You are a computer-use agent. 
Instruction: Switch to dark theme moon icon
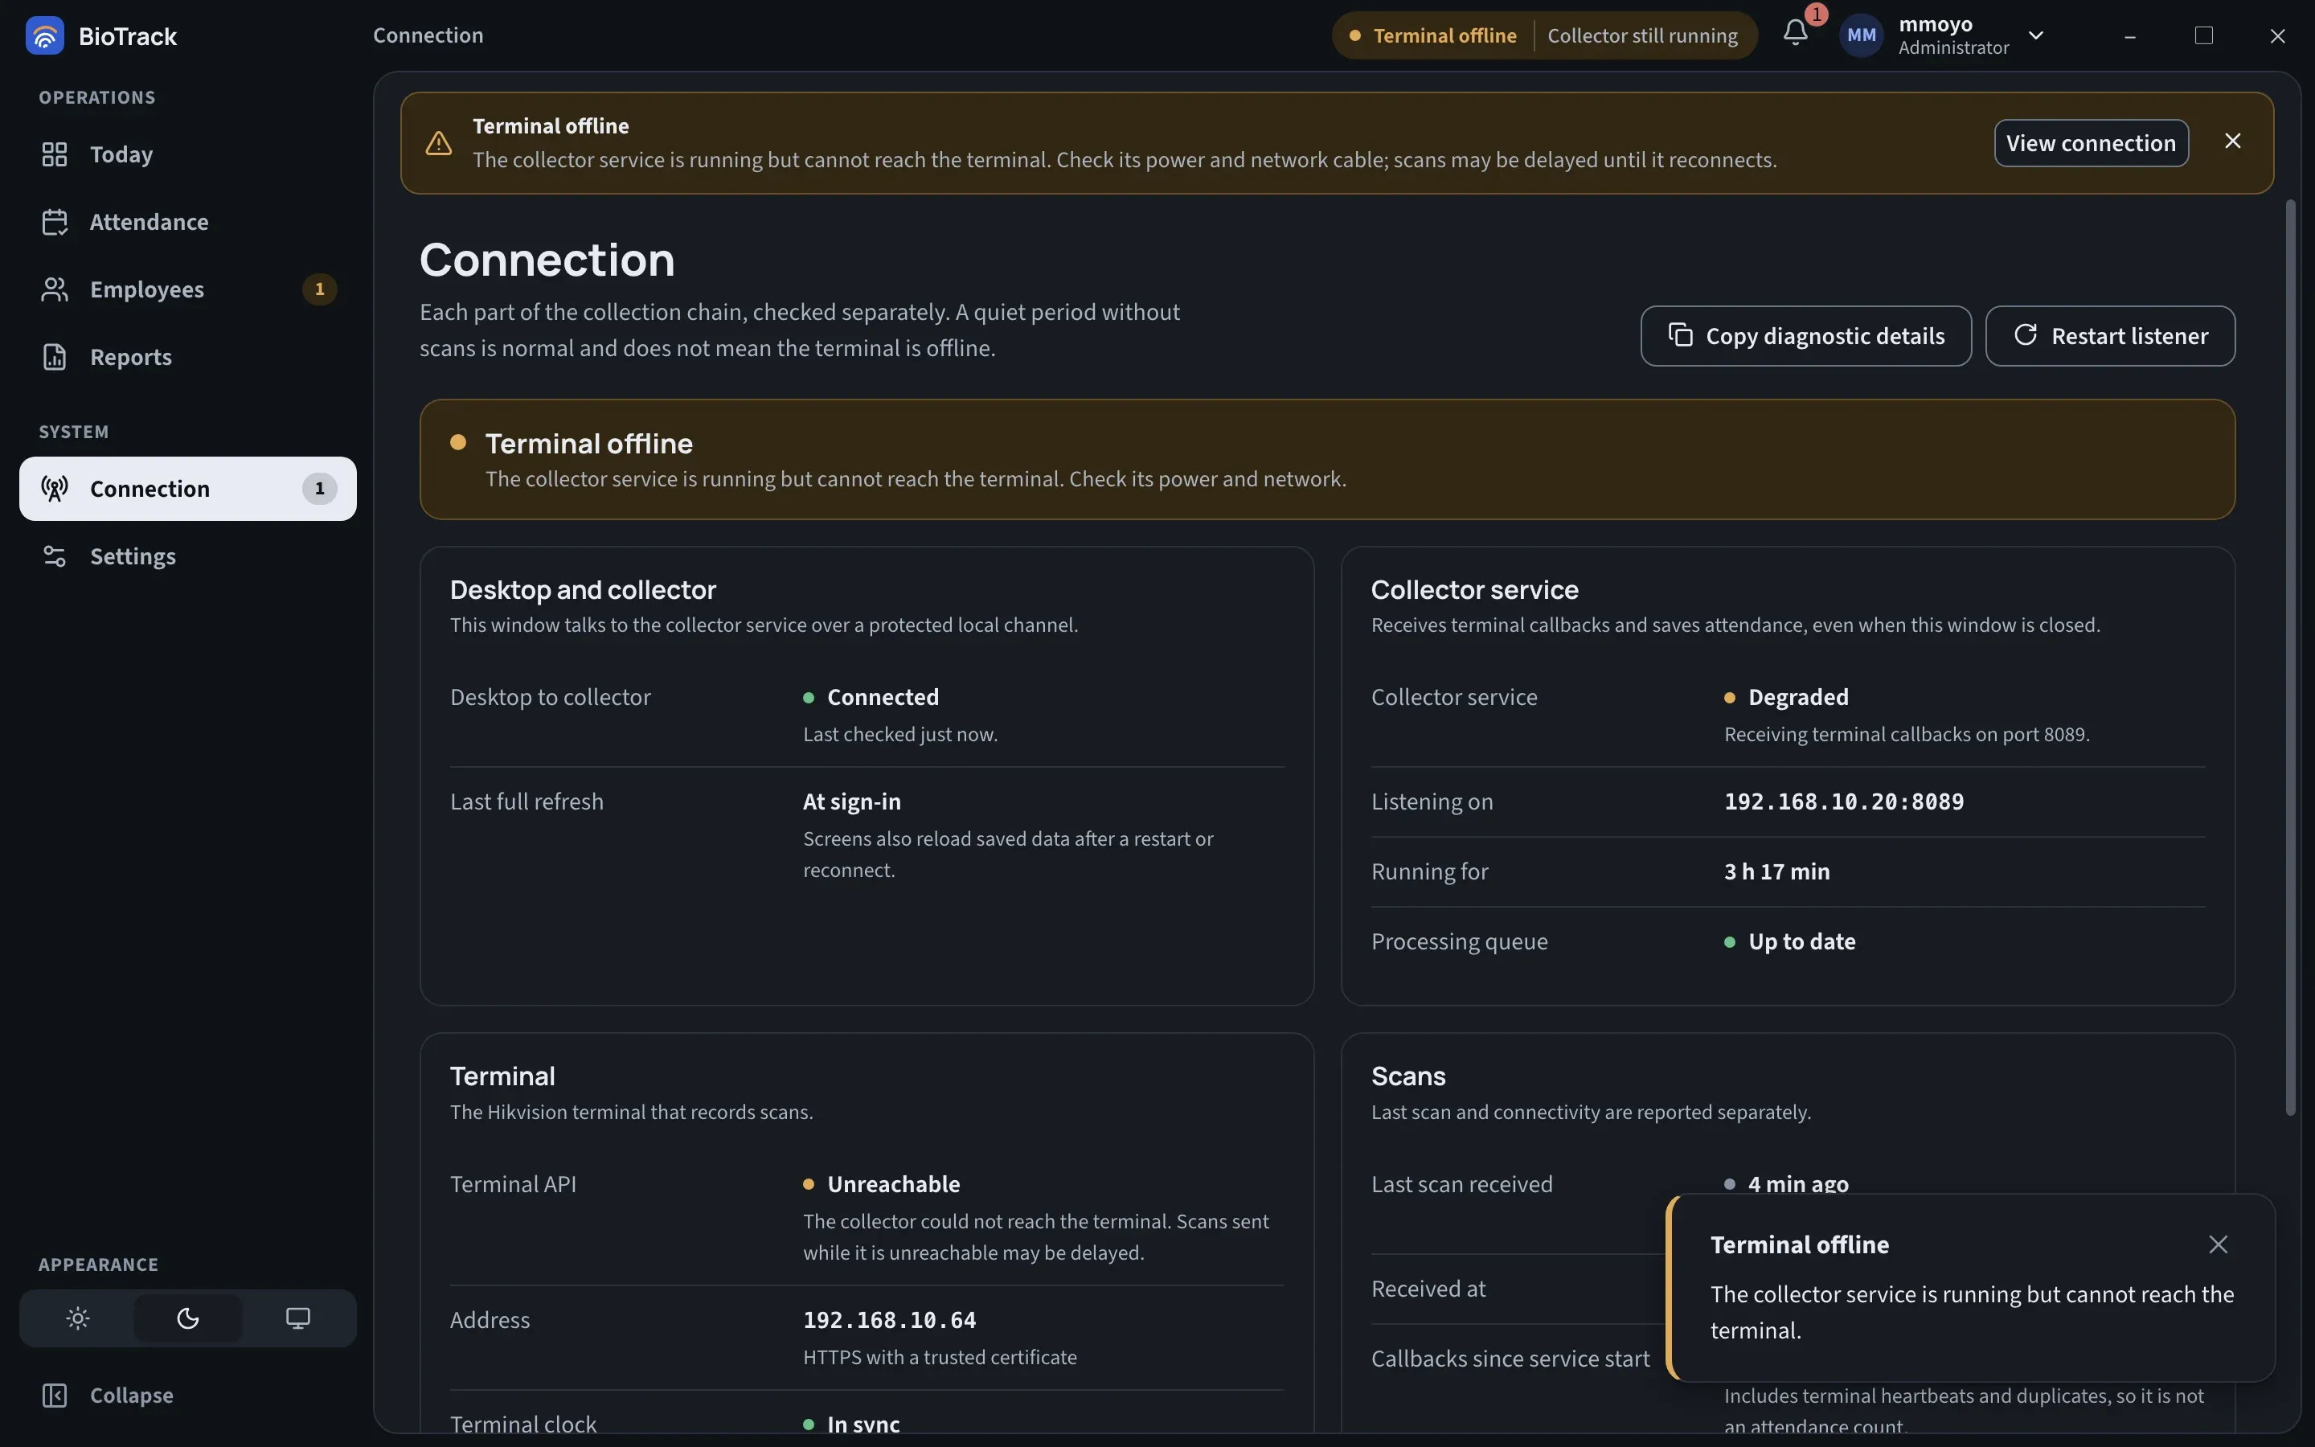(x=187, y=1318)
